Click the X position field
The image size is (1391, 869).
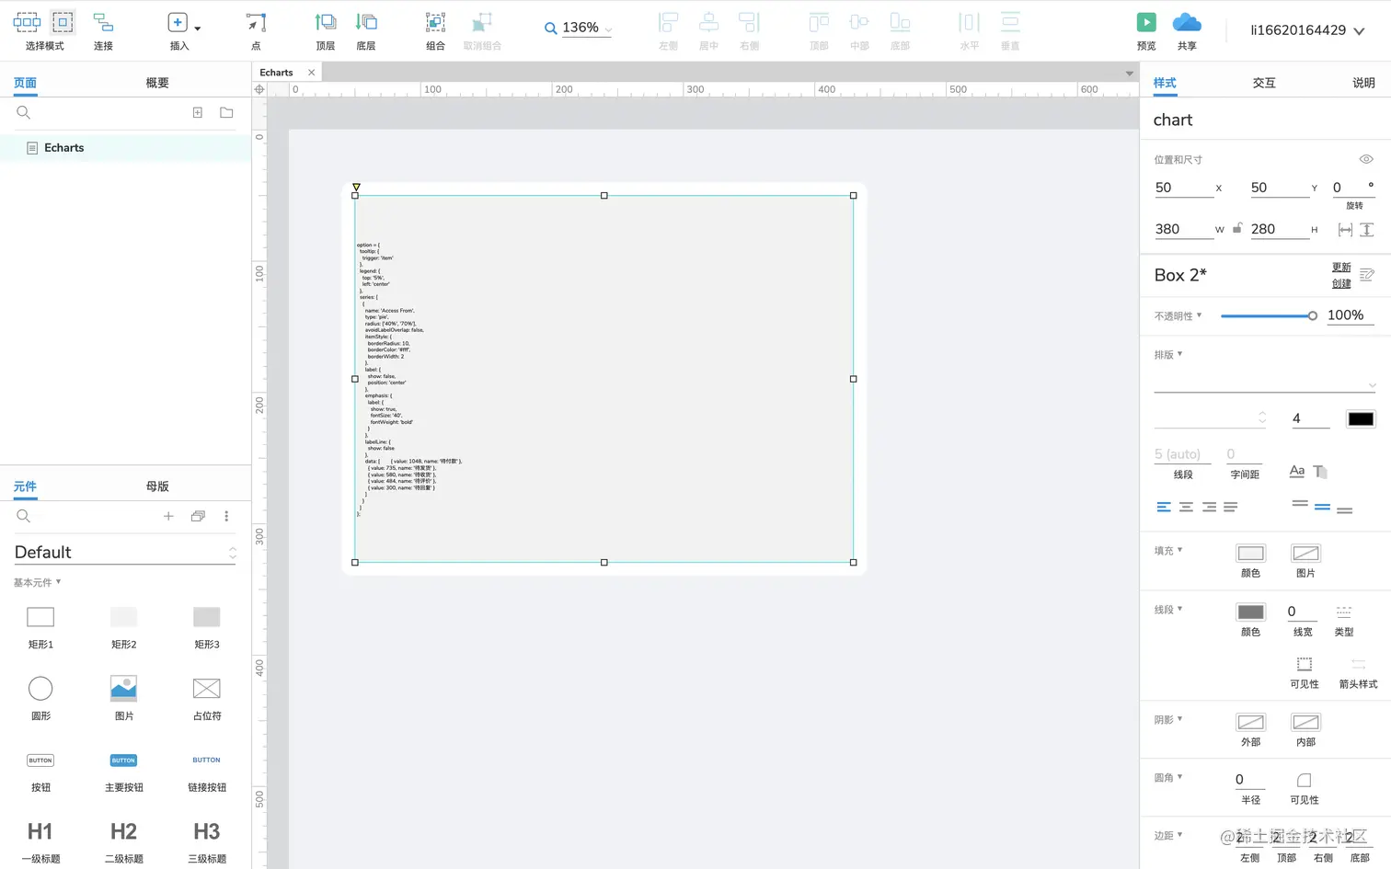(x=1184, y=188)
